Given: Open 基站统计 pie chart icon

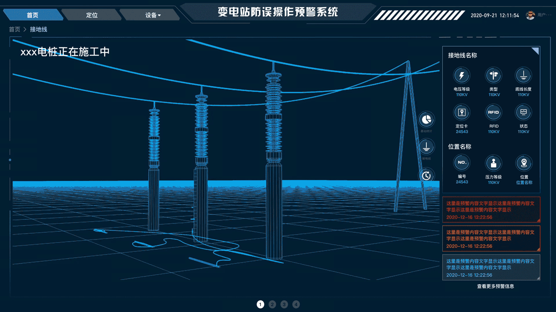Looking at the screenshot, I should 426,120.
